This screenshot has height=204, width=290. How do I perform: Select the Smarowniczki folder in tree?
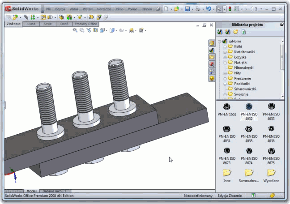pyautogui.click(x=245, y=89)
